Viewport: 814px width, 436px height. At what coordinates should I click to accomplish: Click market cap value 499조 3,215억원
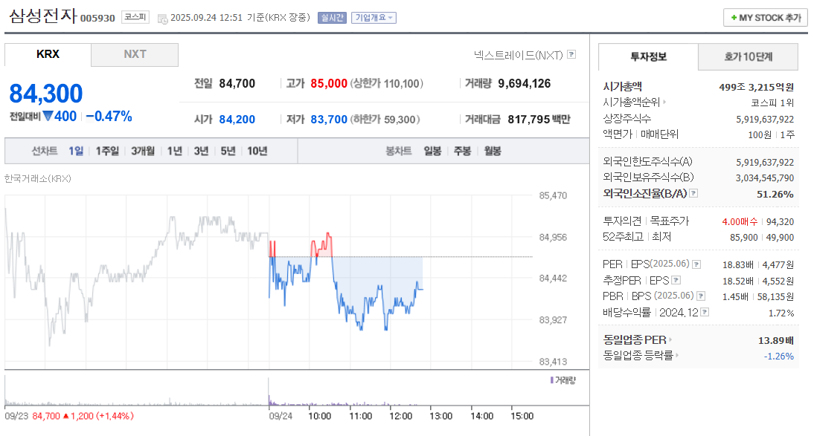757,87
